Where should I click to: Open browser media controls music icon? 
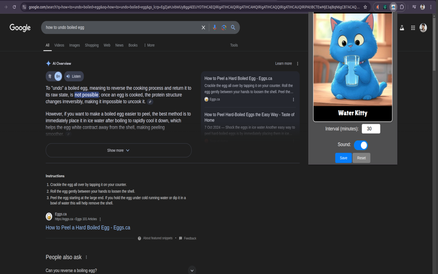pos(414,7)
